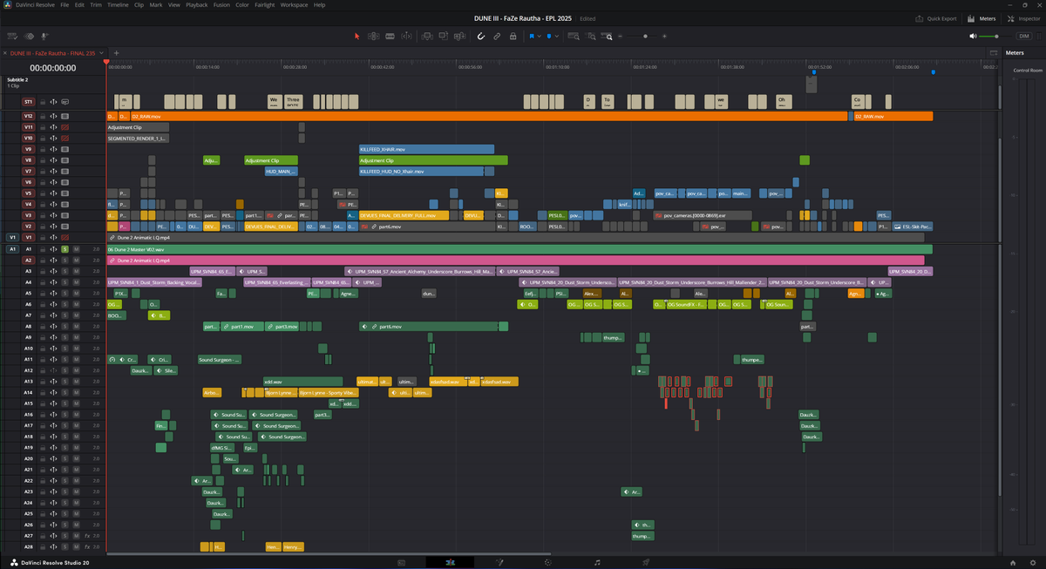Switch to the Fusion page icon
This screenshot has width=1046, height=569.
pos(499,563)
